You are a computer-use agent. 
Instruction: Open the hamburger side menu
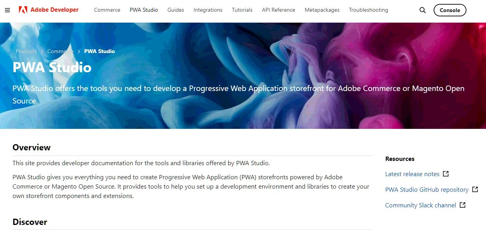pyautogui.click(x=7, y=10)
